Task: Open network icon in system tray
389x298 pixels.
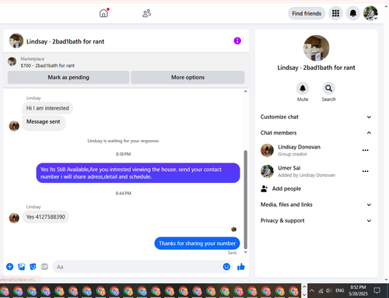Action: 321,291
